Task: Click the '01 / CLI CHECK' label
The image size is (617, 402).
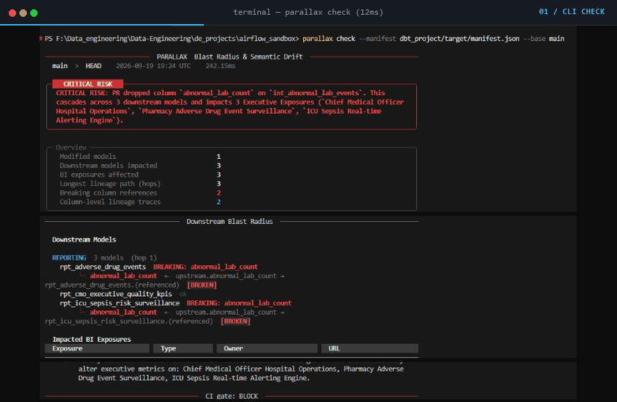Action: [x=571, y=11]
